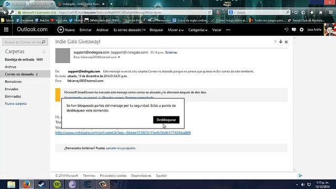Screen dimensions: 336x189
Task: Close the open email message
Action: coord(286,42)
